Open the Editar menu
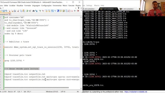The width and height of the screenshot is (165, 93). click(6, 6)
